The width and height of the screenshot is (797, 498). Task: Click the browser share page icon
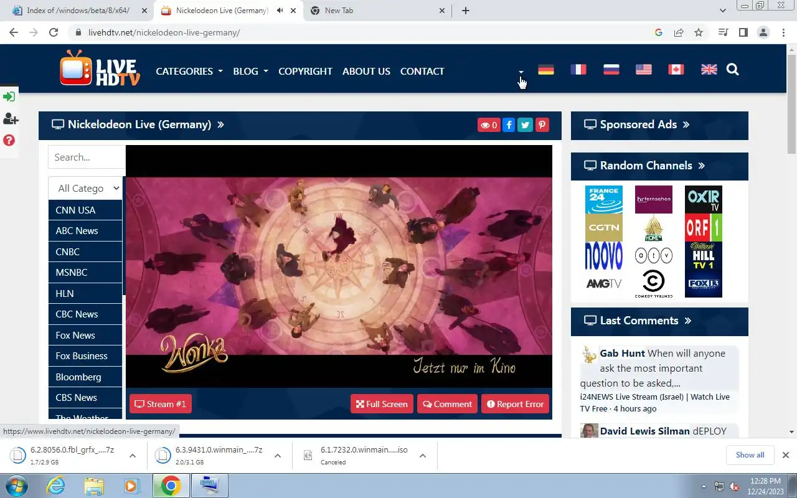point(679,32)
